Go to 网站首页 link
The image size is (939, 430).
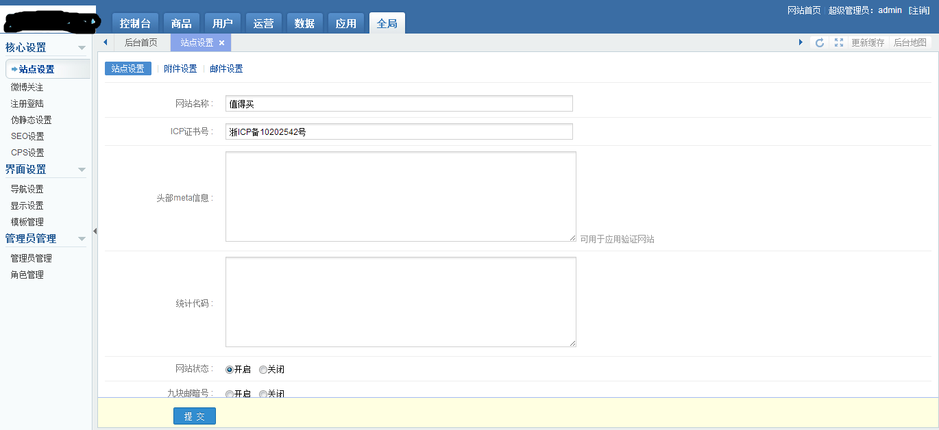click(804, 10)
